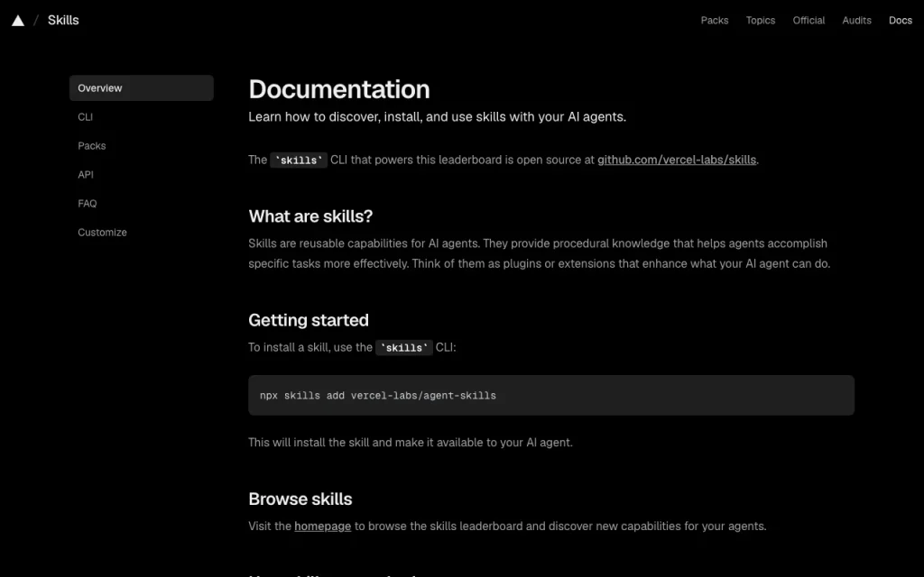Click the paragraph starting 'Skills are reusable capabilities'
The image size is (924, 577).
[540, 253]
